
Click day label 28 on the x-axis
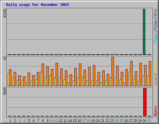[135, 121]
